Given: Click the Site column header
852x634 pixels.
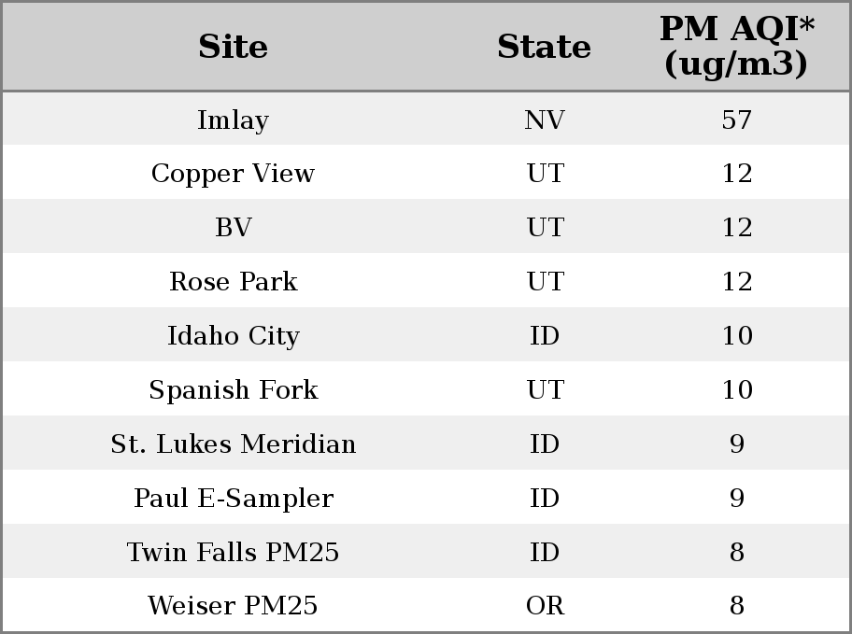Looking at the screenshot, I should pyautogui.click(x=234, y=47).
